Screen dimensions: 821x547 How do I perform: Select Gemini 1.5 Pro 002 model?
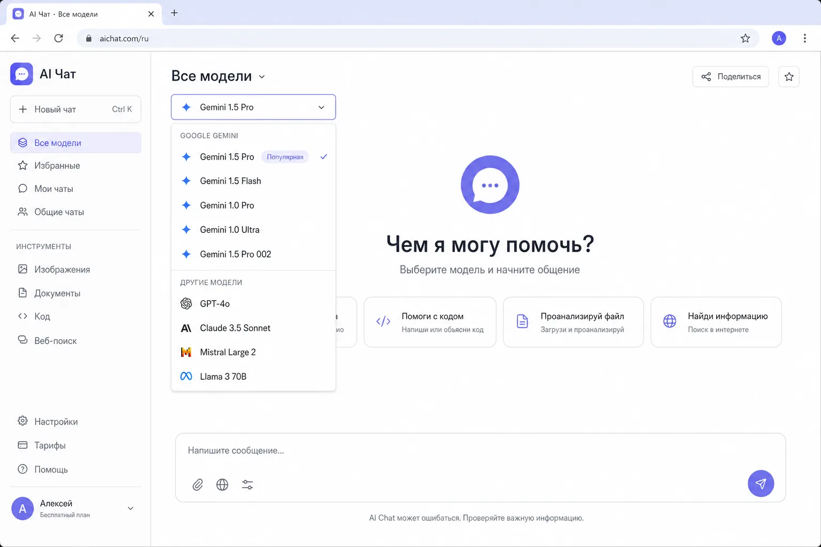(x=253, y=254)
